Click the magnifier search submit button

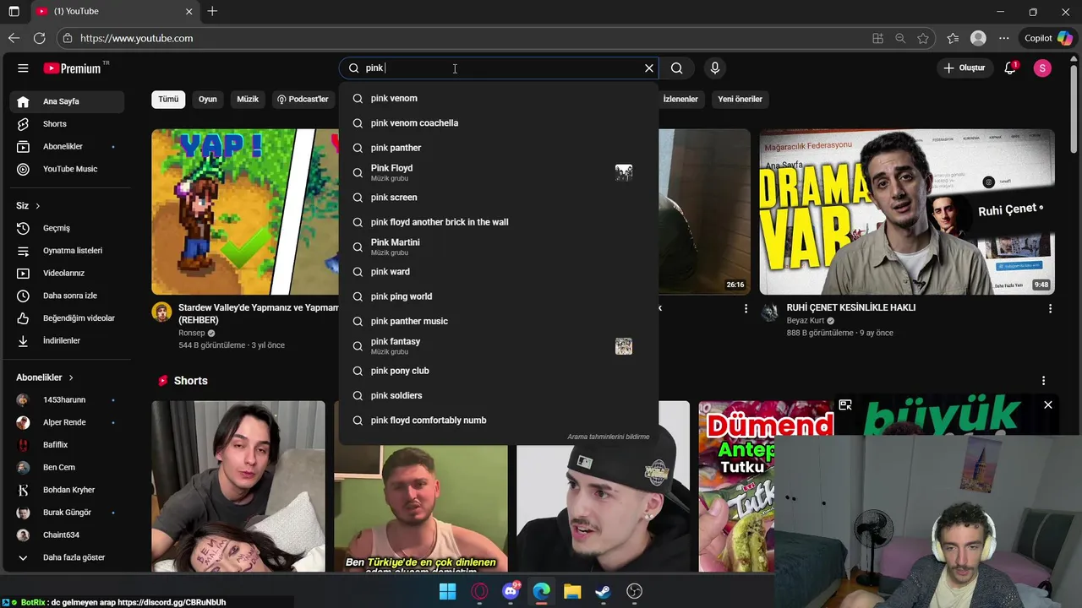pyautogui.click(x=677, y=68)
